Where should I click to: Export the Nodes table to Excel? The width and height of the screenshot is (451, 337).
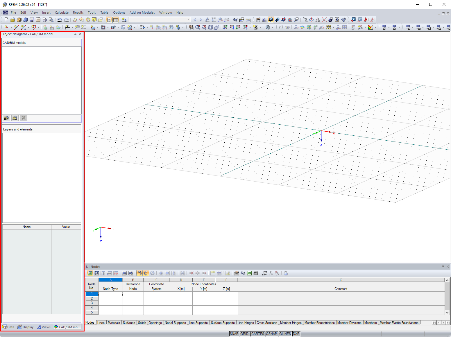(x=249, y=273)
